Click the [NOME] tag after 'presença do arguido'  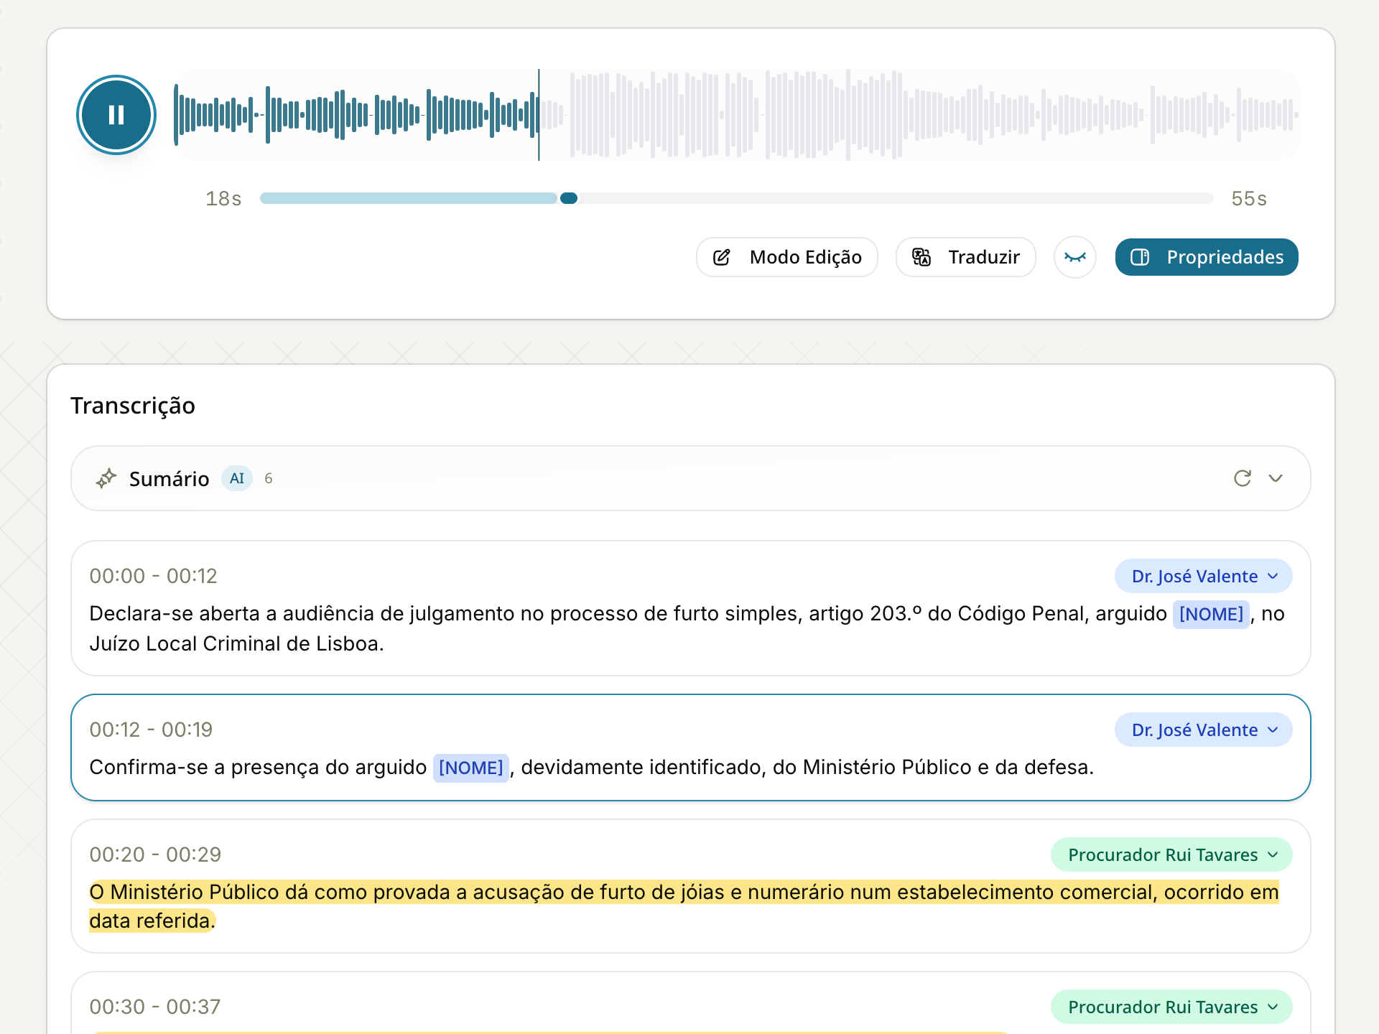[x=471, y=768]
